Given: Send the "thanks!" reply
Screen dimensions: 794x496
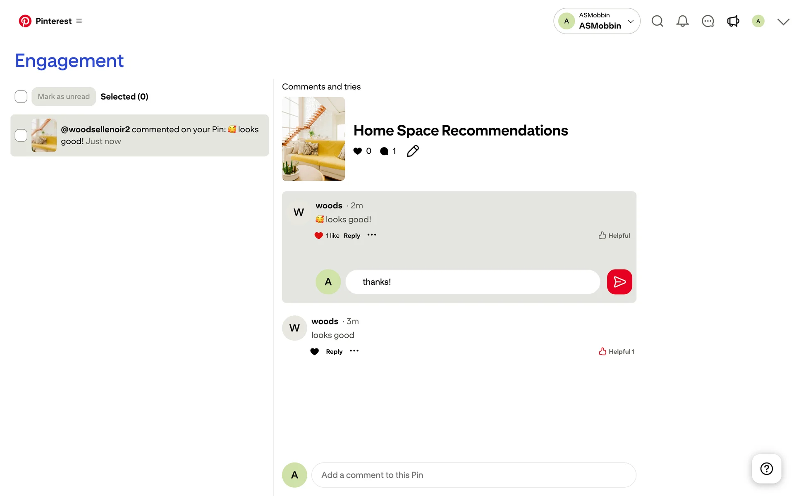Looking at the screenshot, I should click(x=619, y=282).
